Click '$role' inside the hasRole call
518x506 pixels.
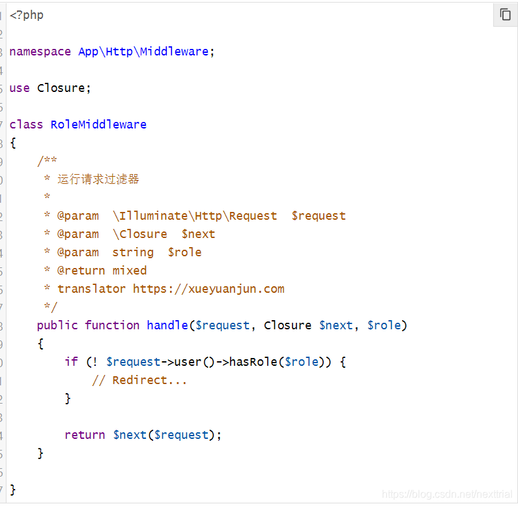(x=302, y=362)
